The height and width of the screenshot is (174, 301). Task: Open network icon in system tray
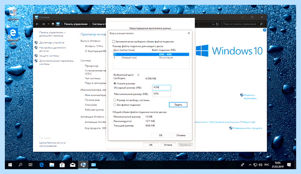[255, 165]
